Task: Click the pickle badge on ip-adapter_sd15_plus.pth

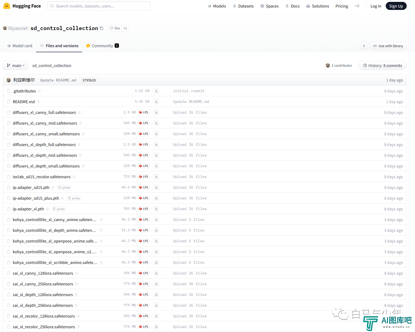Action: [x=74, y=198]
